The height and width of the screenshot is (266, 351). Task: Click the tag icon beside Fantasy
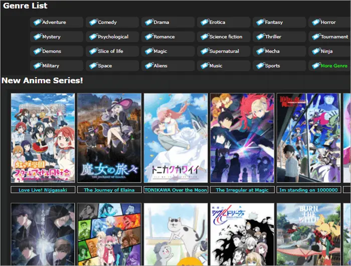click(260, 23)
